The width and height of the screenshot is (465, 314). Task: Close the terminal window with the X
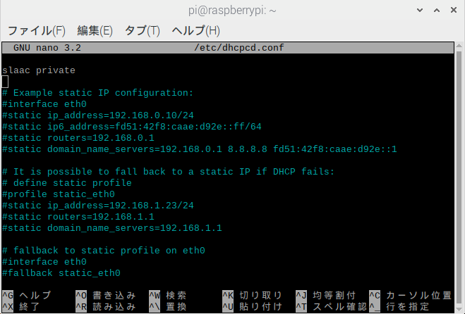pyautogui.click(x=454, y=11)
